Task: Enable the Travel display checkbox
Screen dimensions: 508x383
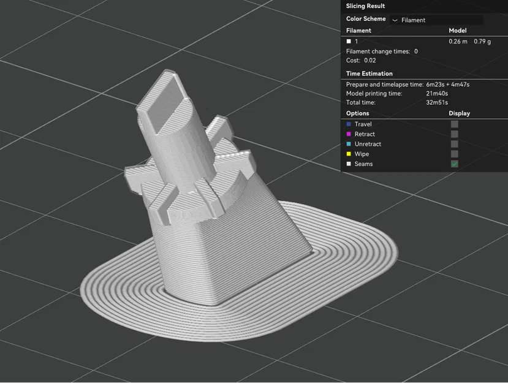Action: point(455,124)
